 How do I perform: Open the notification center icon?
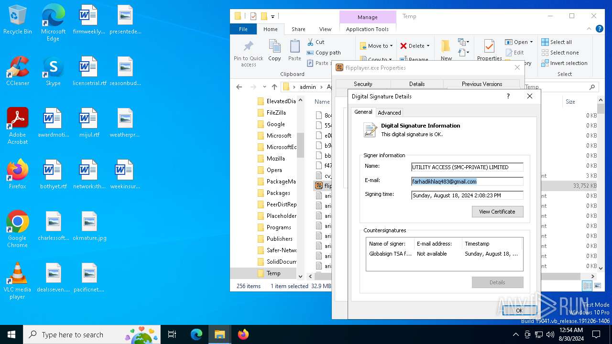[x=596, y=334]
